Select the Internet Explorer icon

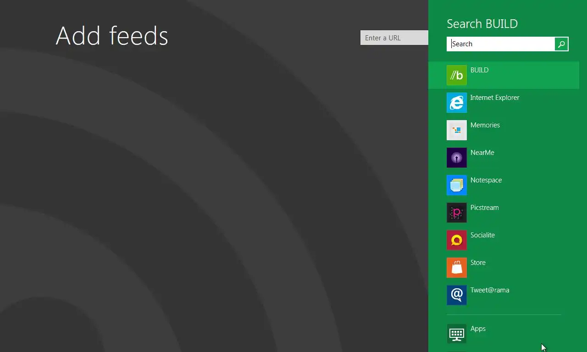[456, 103]
